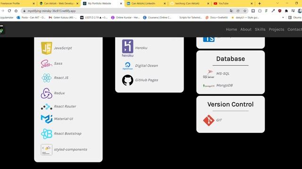The height and width of the screenshot is (169, 302).
Task: Click the Version Control heading
Action: (x=231, y=104)
